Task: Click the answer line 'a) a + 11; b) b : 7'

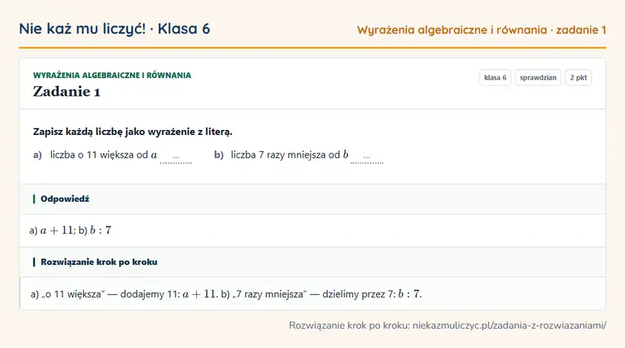Action: [70, 230]
